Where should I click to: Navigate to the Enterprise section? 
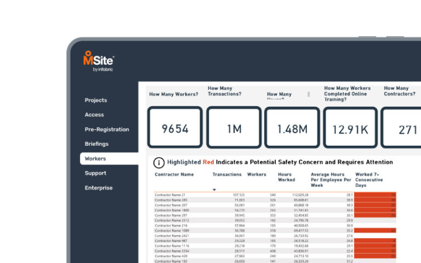click(x=99, y=188)
